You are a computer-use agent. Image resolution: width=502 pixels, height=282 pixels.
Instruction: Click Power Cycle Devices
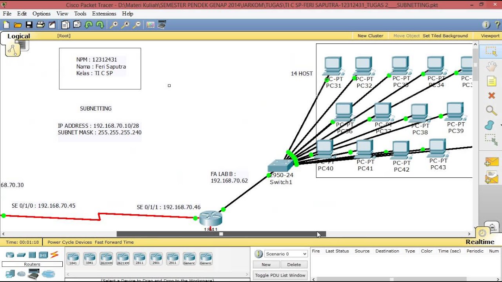[x=70, y=242]
